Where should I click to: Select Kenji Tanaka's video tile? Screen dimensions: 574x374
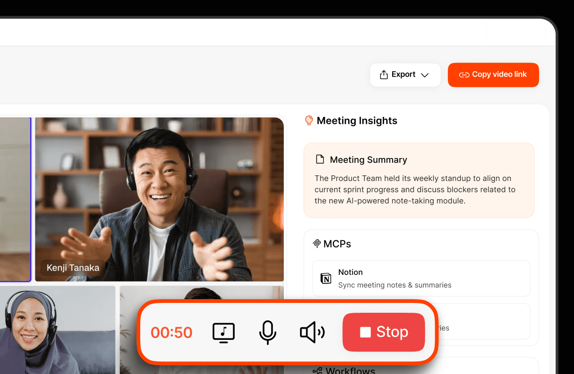159,199
